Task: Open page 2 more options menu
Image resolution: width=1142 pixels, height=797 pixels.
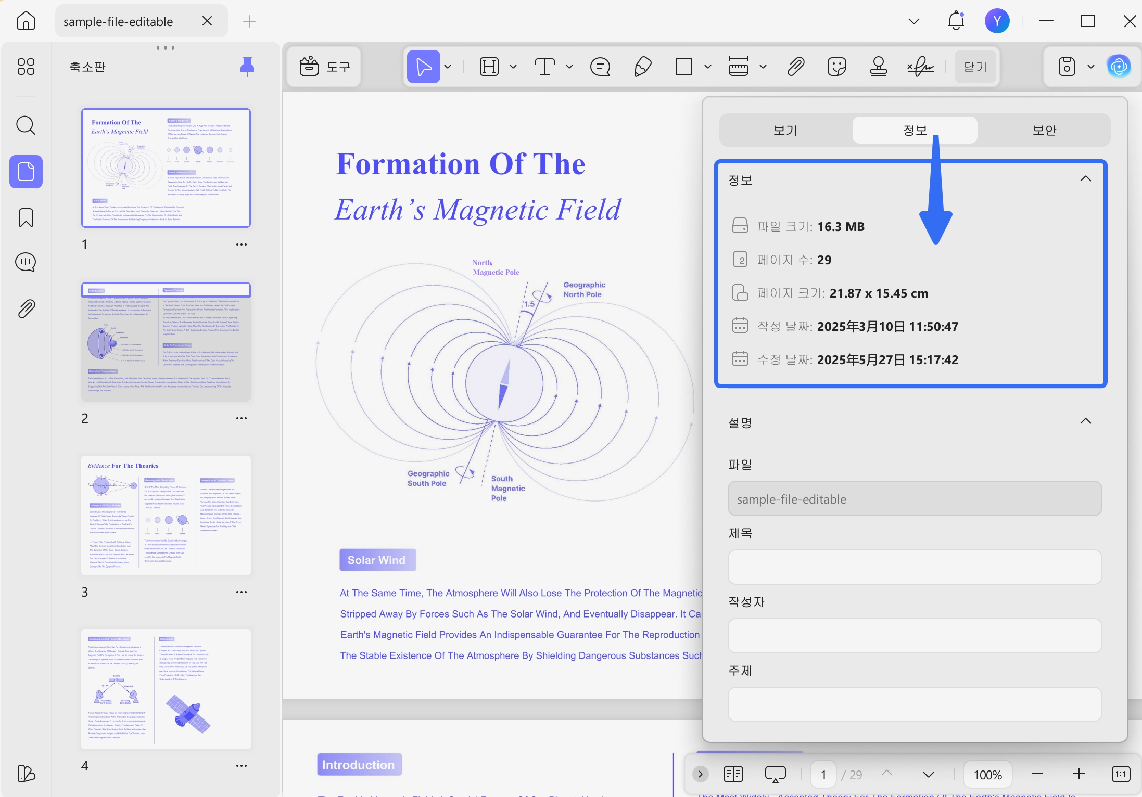Action: [x=242, y=418]
